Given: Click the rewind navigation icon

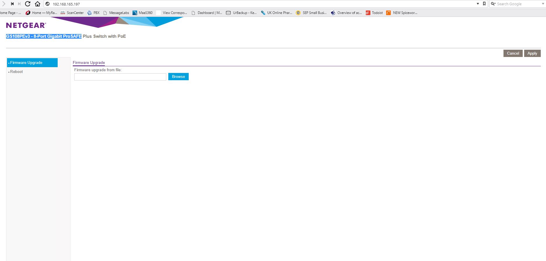Looking at the screenshot, I should pos(12,4).
